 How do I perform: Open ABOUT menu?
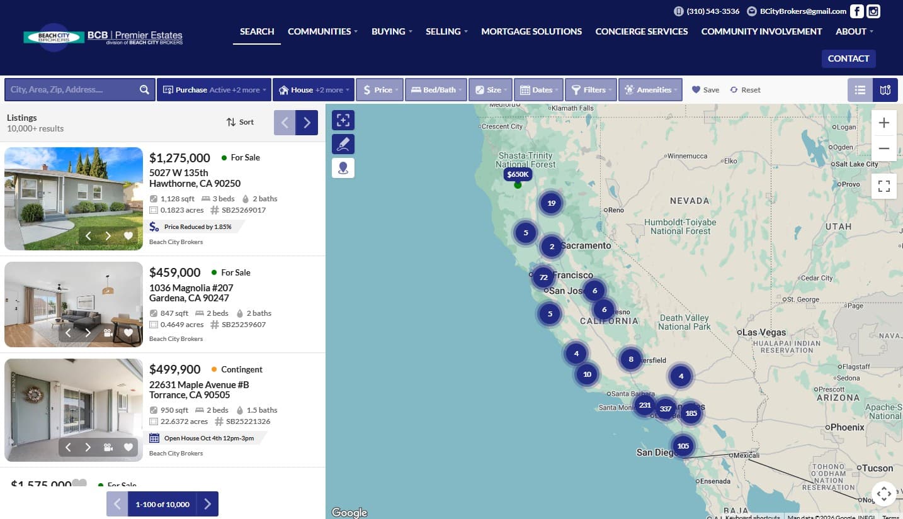tap(855, 31)
